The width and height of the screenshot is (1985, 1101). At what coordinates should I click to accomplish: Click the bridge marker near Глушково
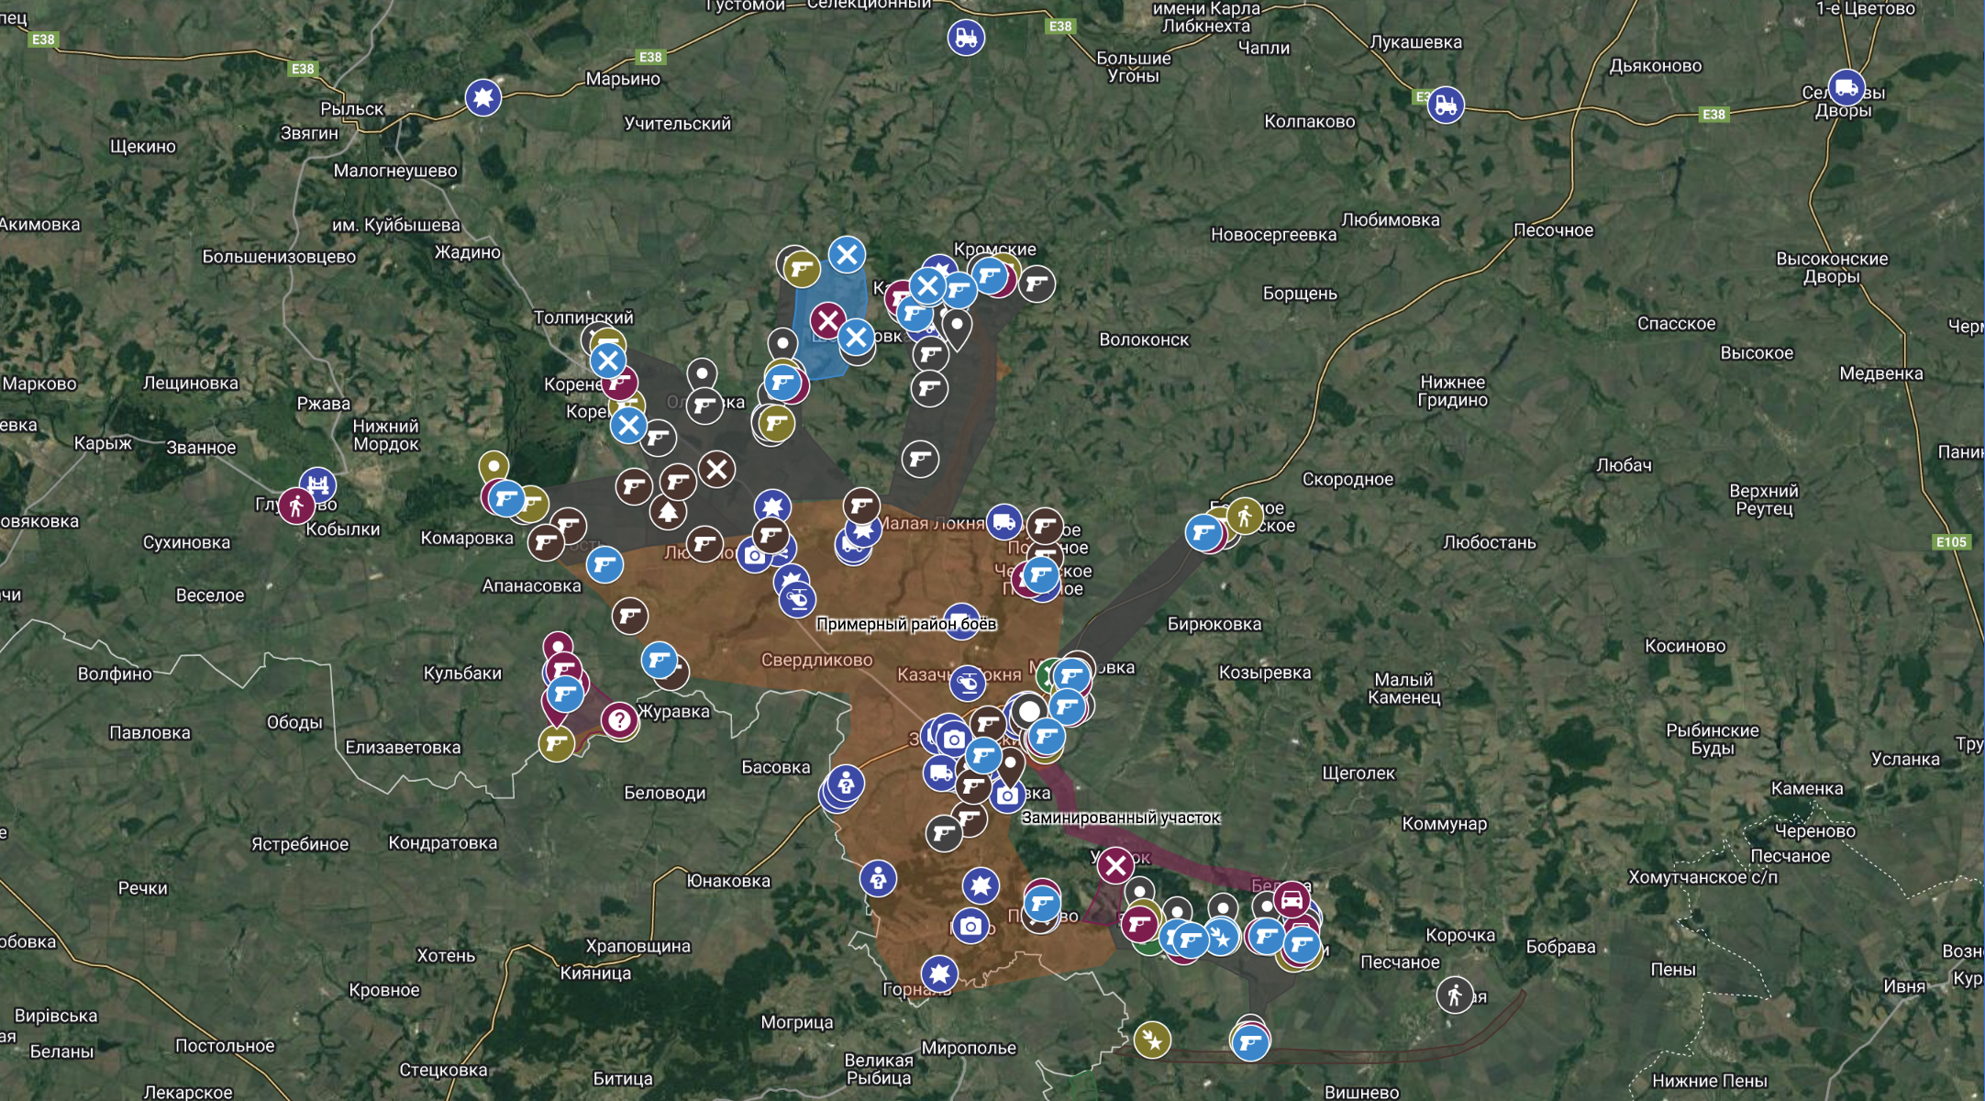[316, 484]
